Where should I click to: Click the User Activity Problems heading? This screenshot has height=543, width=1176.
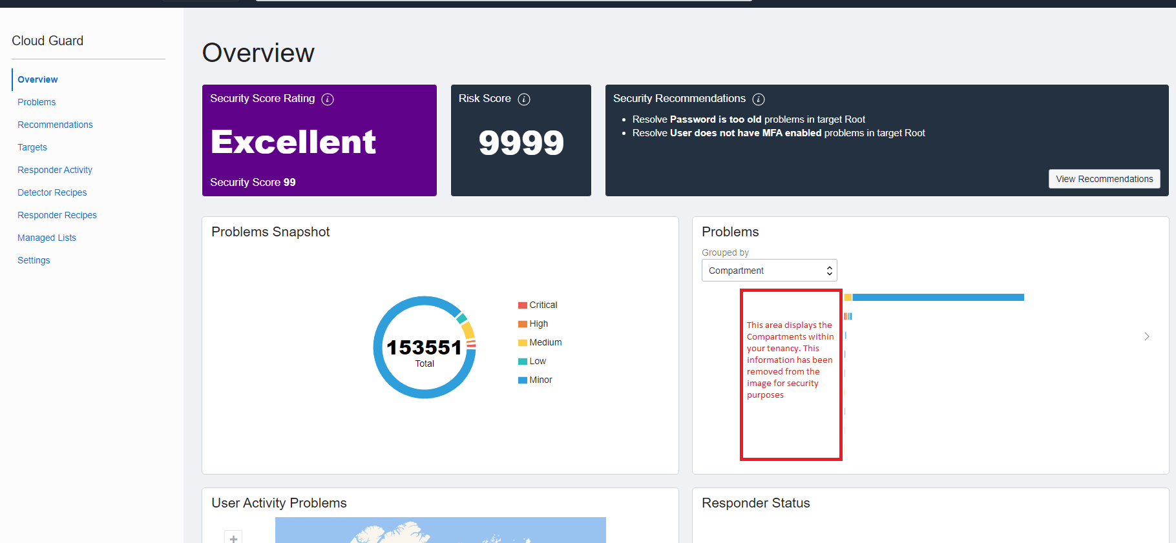pos(279,503)
